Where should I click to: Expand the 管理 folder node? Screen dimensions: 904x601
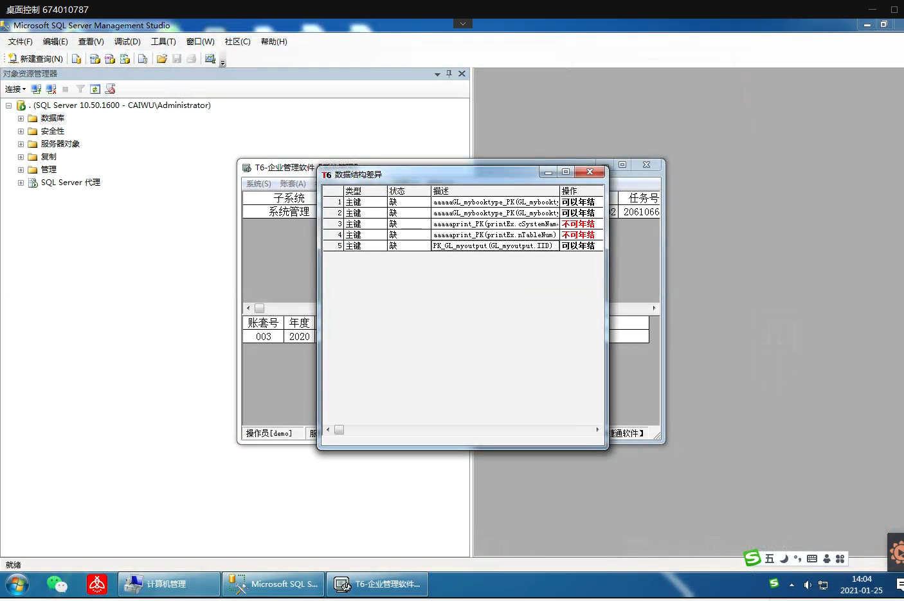click(x=21, y=170)
